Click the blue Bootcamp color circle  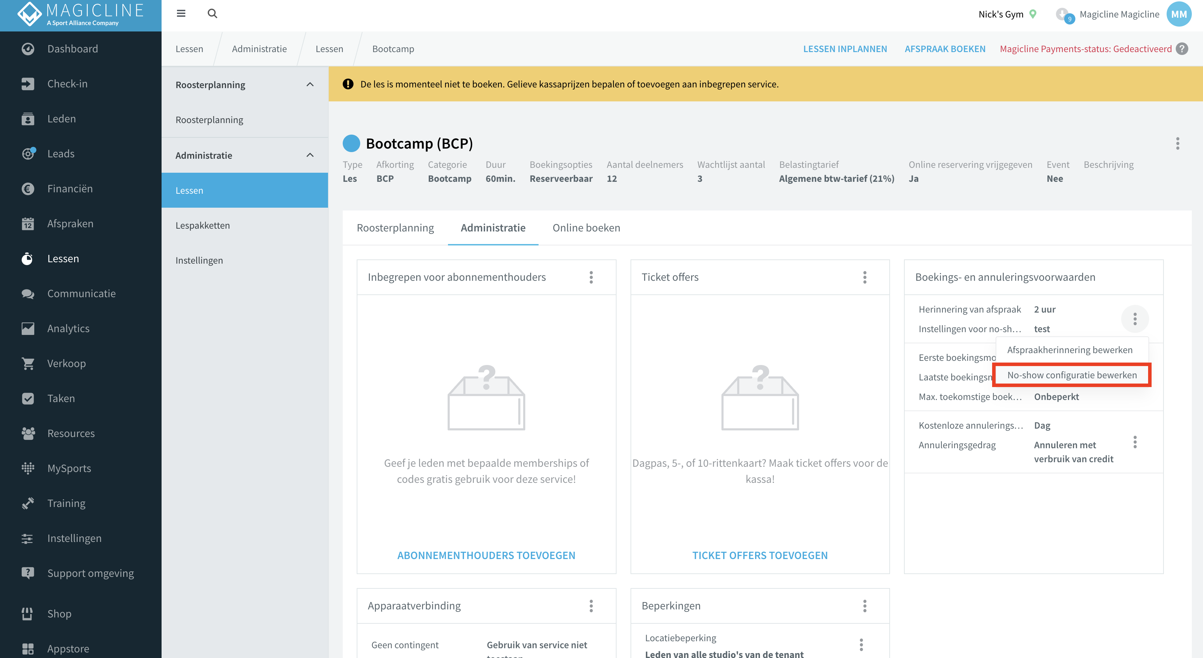pos(351,143)
